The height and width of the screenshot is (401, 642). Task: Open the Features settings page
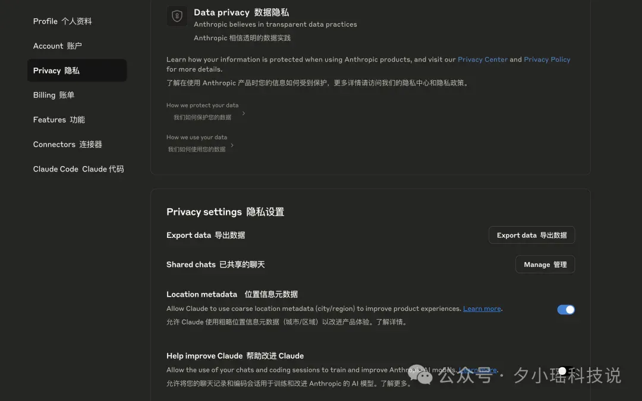point(59,120)
